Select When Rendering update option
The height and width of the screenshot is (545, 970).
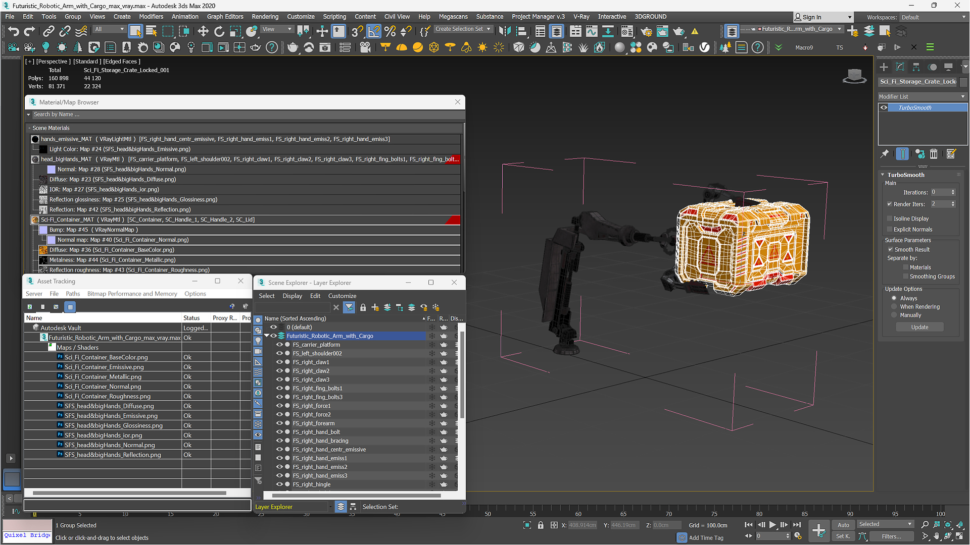point(894,307)
